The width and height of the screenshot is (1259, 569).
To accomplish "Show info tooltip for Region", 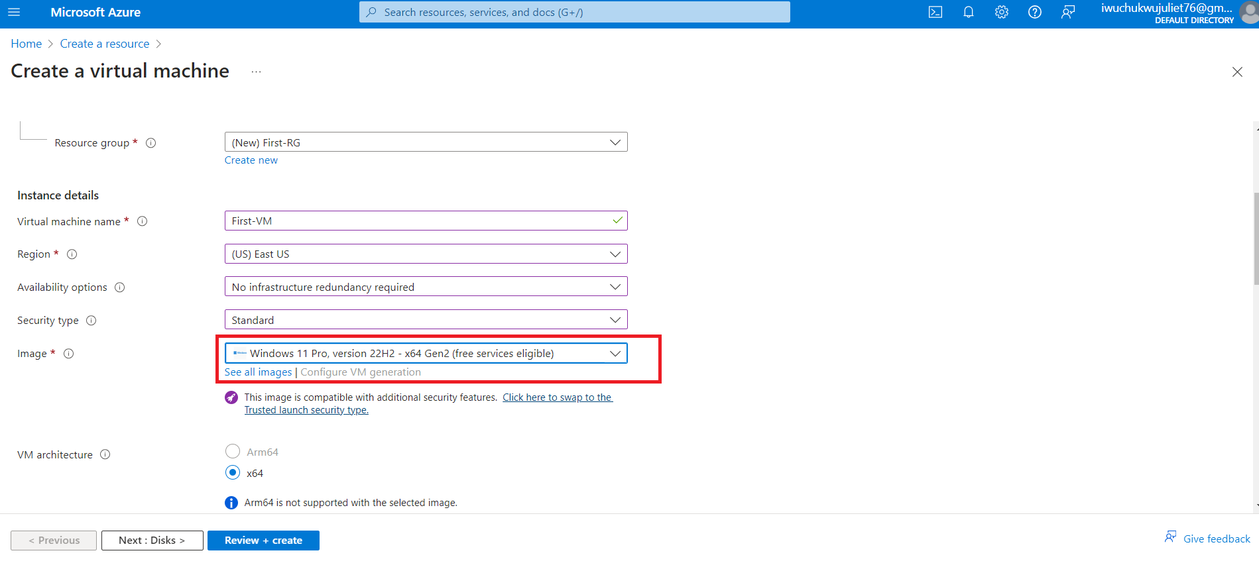I will click(x=72, y=254).
